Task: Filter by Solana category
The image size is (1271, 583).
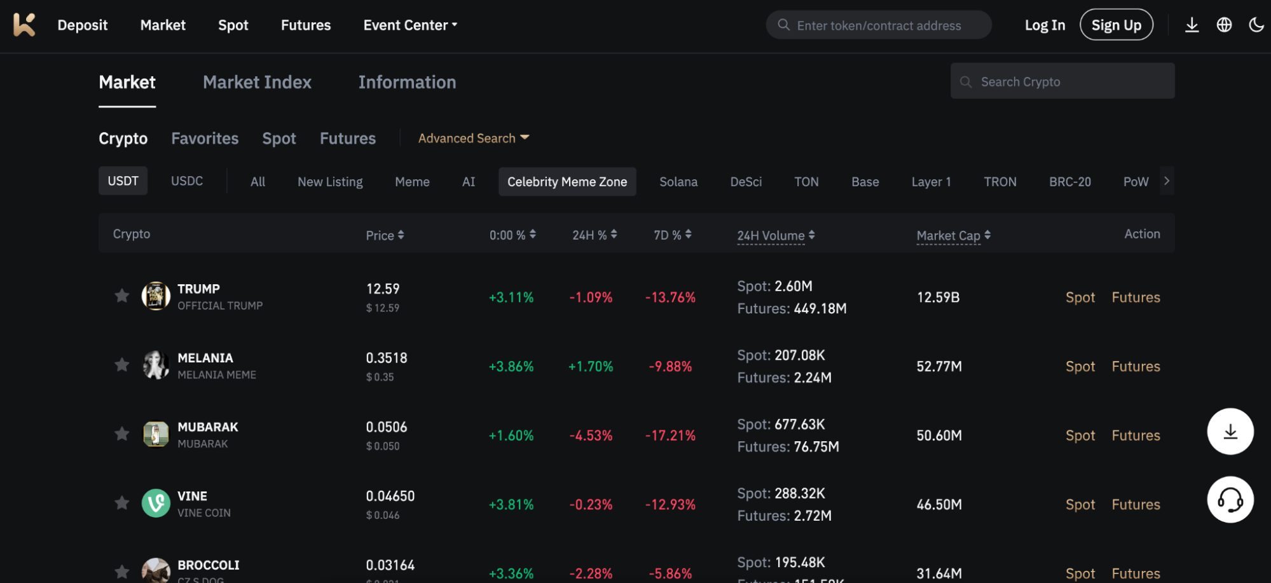Action: point(678,182)
